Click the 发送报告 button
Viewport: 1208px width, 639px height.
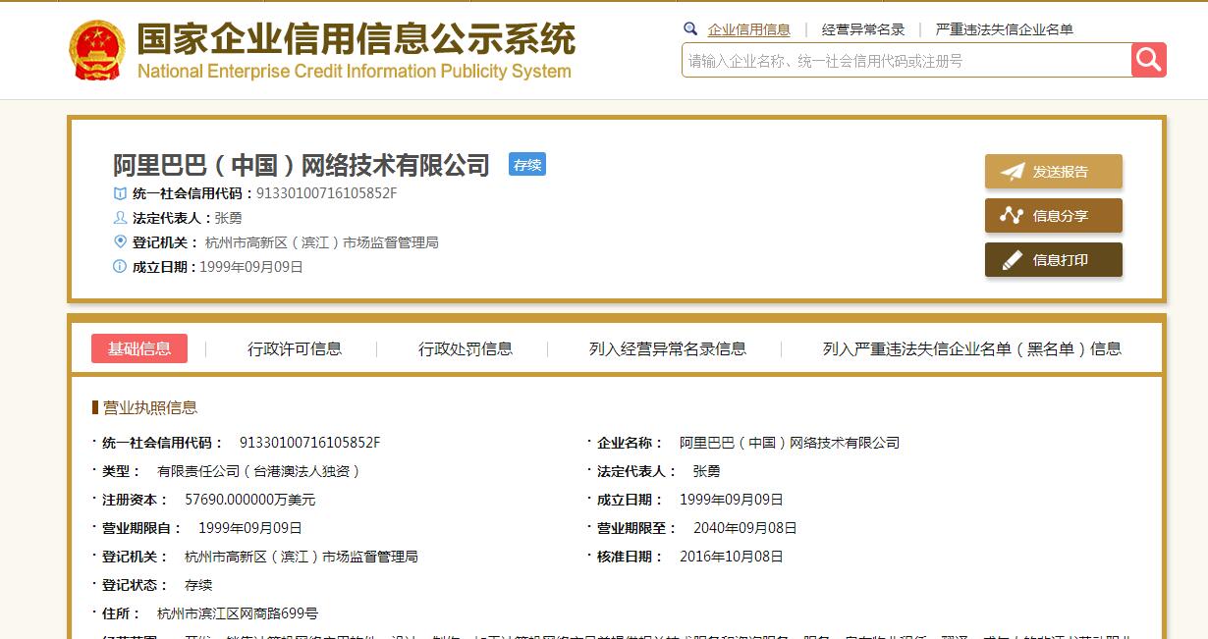1053,172
